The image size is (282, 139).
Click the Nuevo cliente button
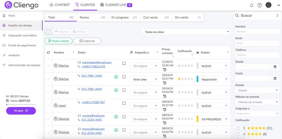(x=58, y=41)
